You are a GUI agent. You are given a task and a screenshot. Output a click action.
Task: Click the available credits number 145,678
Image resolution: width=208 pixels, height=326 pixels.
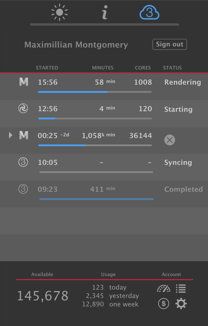pyautogui.click(x=43, y=296)
